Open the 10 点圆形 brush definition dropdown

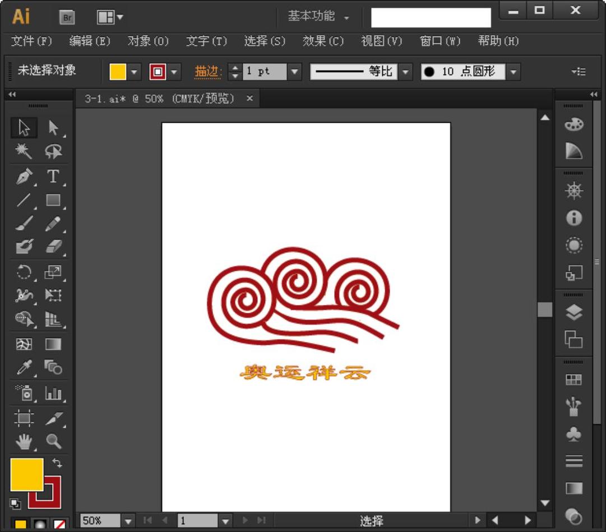514,71
